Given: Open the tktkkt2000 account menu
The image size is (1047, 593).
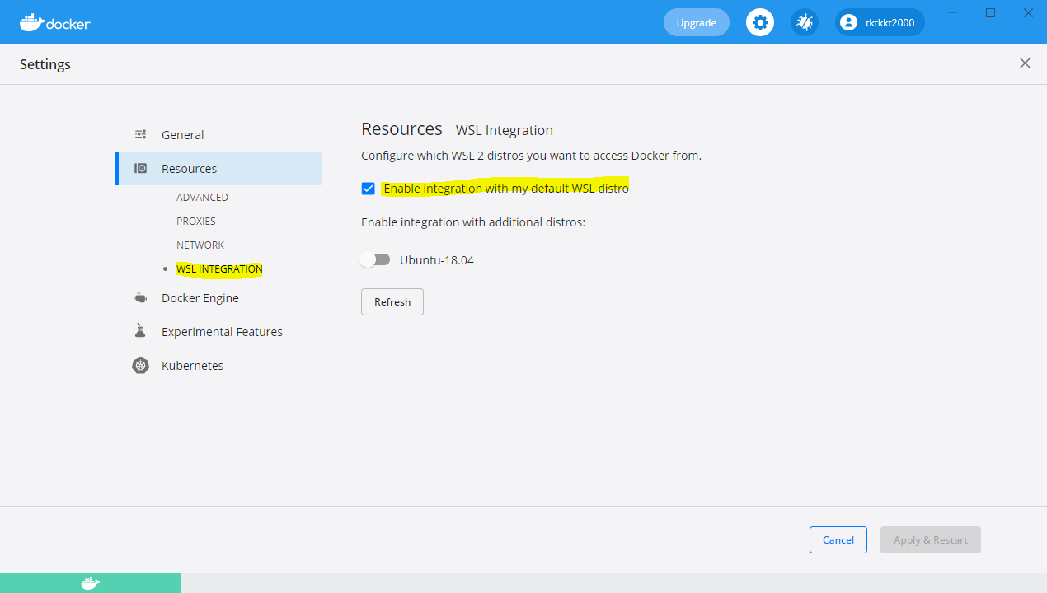Looking at the screenshot, I should click(x=880, y=22).
